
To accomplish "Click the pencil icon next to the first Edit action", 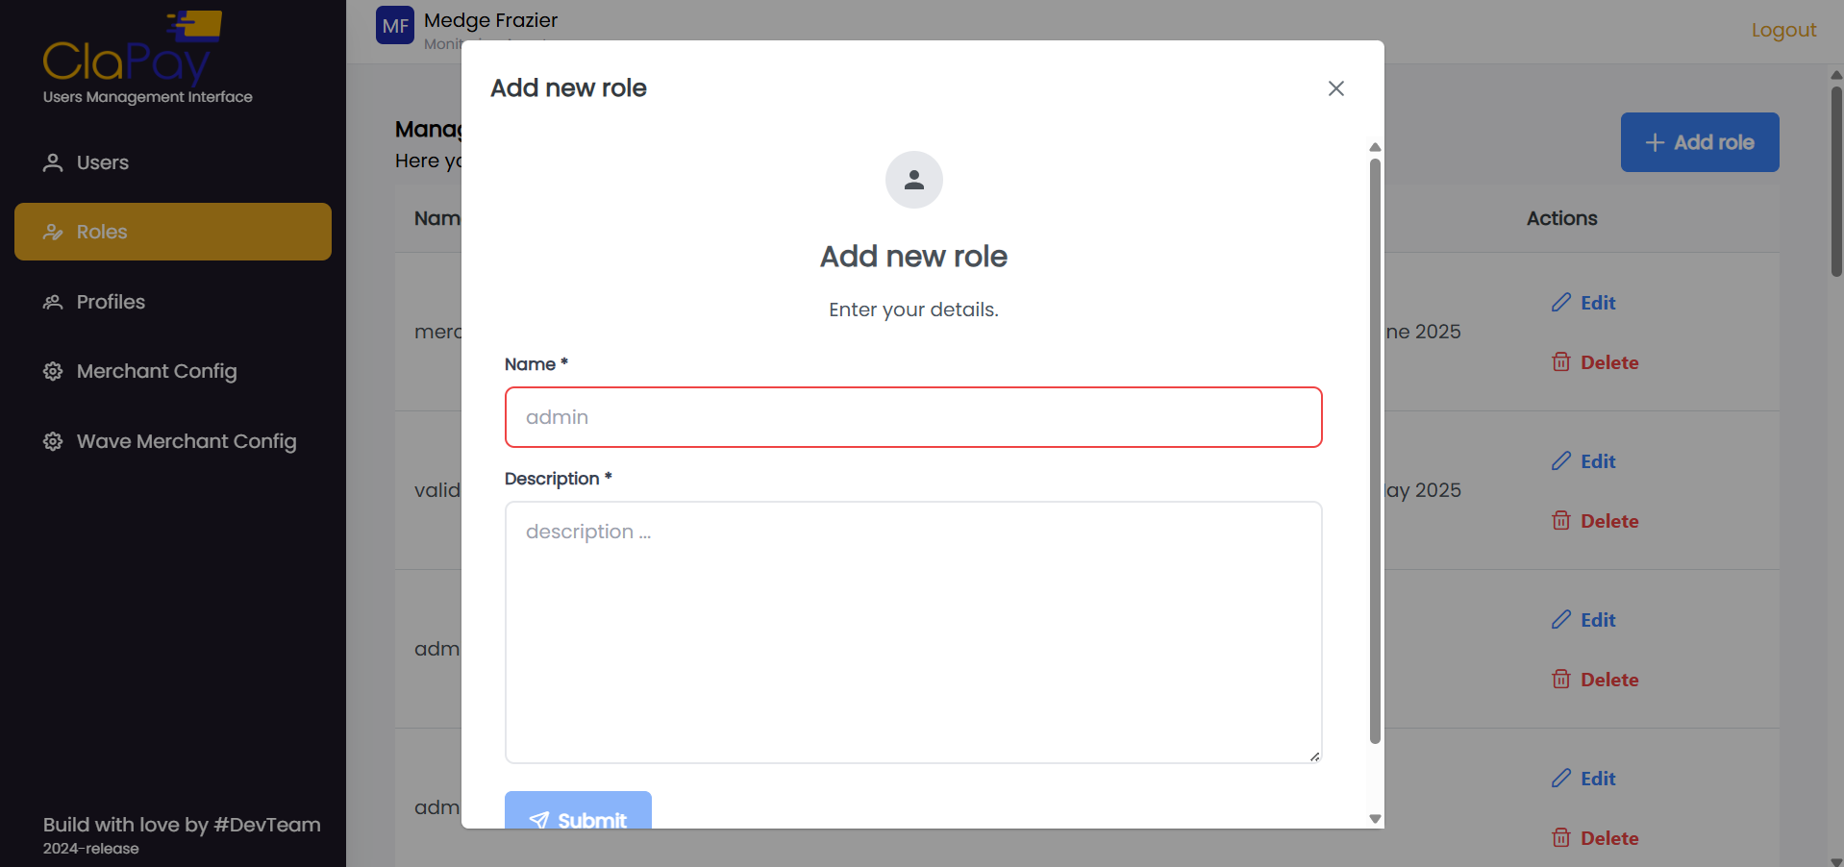I will point(1561,302).
